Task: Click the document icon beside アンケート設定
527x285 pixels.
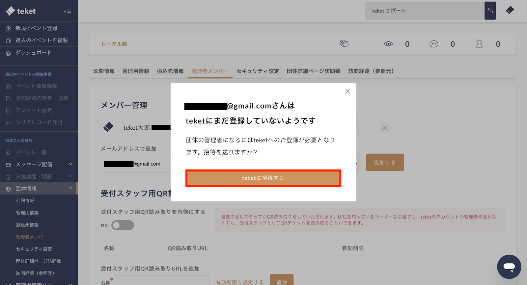Action: 9,111
